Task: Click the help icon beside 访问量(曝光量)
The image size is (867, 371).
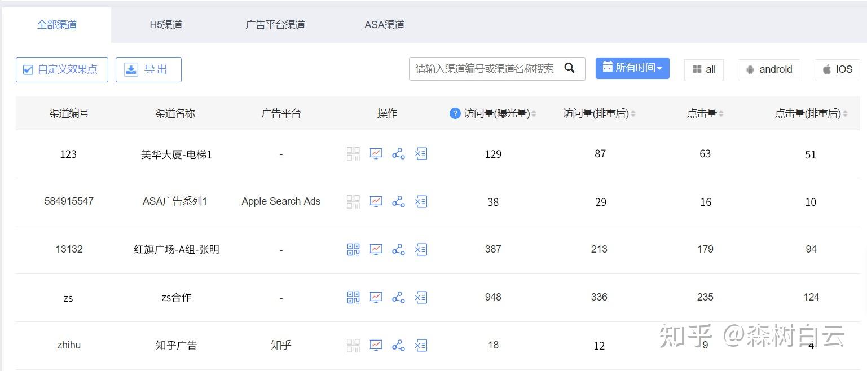Action: click(x=455, y=113)
